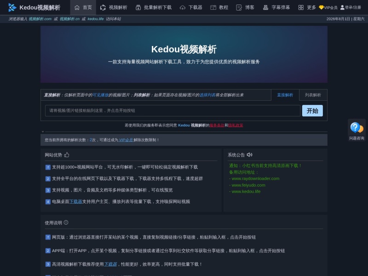Screen dimensions: 368x276
Task: Open the VIP会员 link in quota notice
Action: [126, 140]
